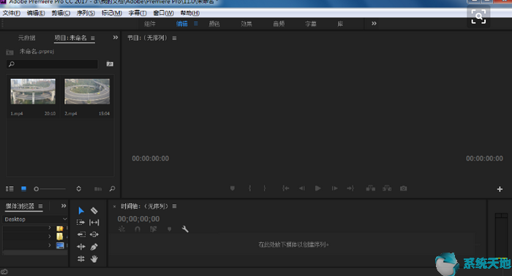Select the 1.mp4 clip thumbnail

(x=33, y=91)
